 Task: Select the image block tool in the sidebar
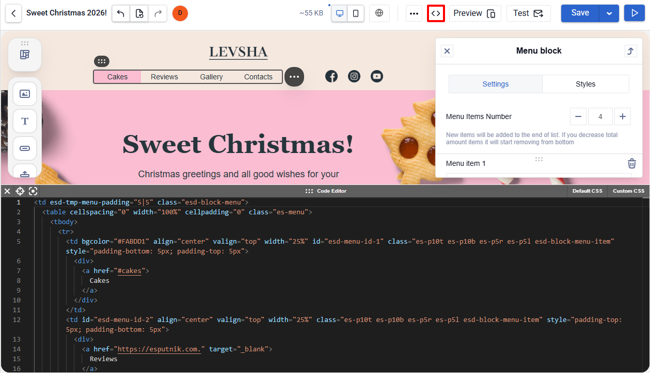24,94
